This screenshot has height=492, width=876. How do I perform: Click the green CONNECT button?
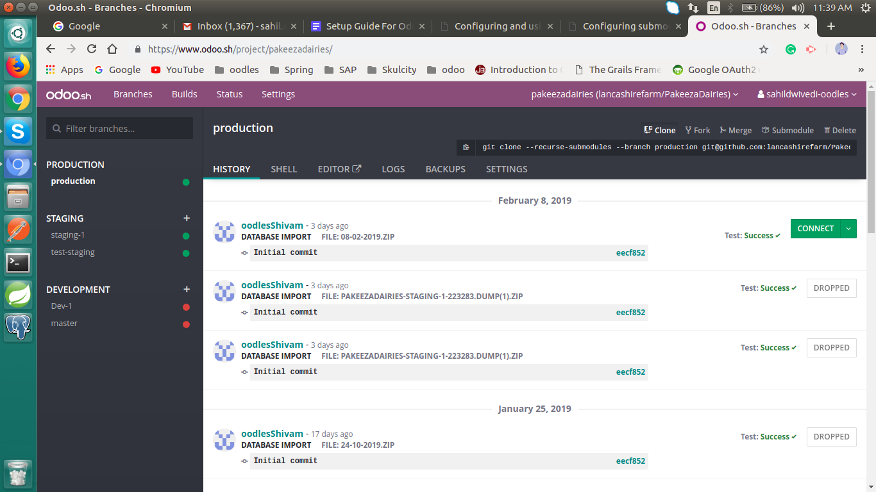816,229
